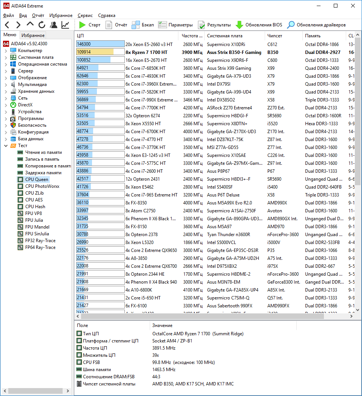Open the Отчёт report toolbar button

117,25
